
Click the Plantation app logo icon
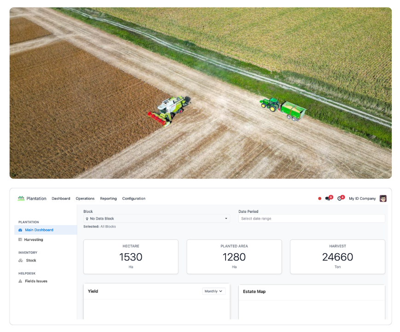coord(21,198)
